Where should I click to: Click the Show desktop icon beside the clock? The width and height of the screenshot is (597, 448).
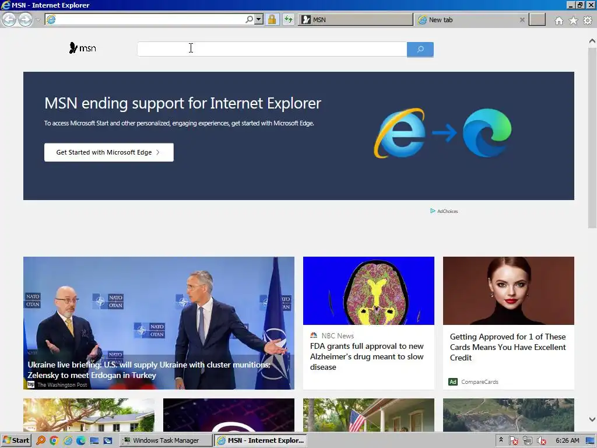(591, 441)
